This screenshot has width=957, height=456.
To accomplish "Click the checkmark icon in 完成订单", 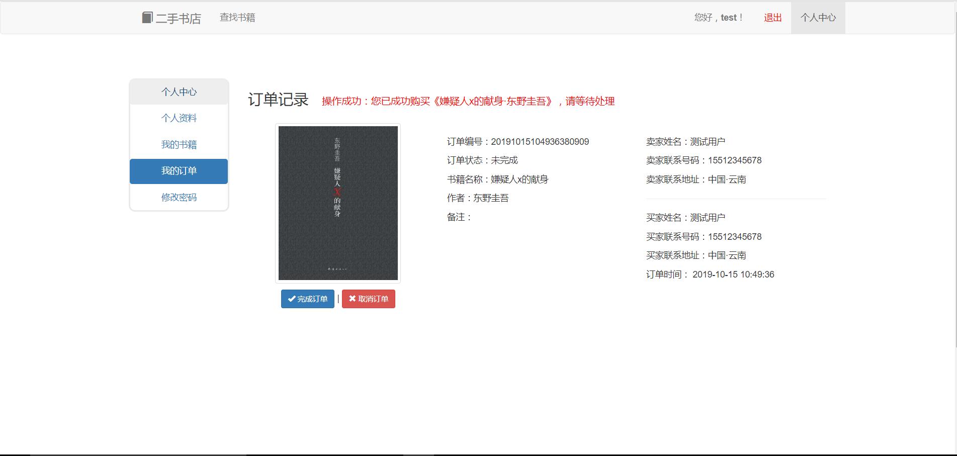I will tap(291, 299).
